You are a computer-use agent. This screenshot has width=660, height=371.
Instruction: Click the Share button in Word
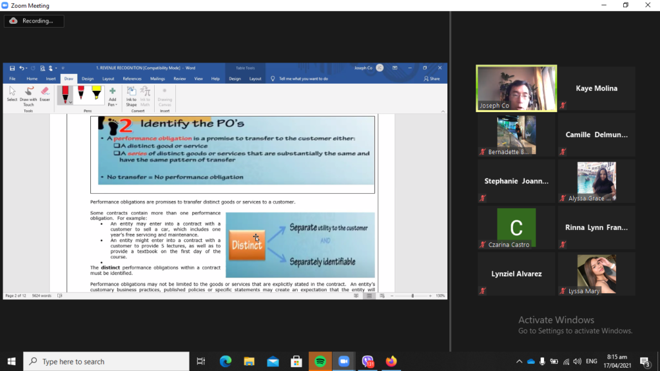click(432, 79)
